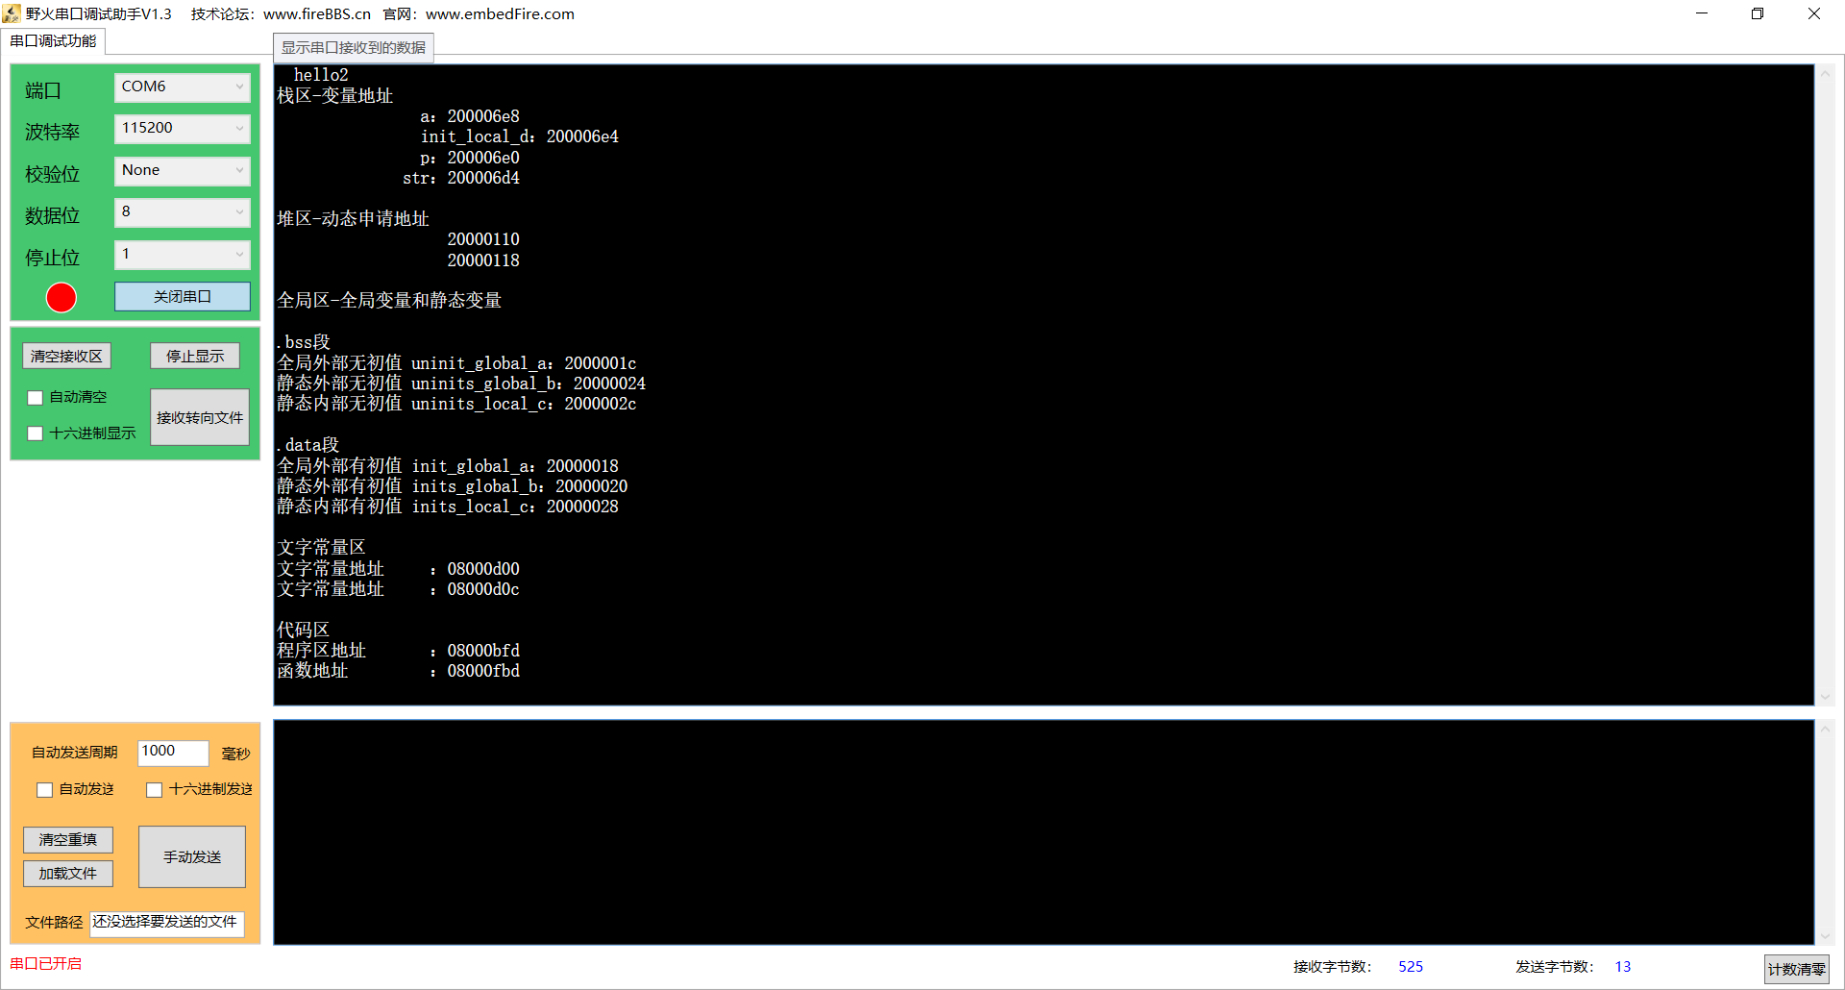This screenshot has width=1845, height=990.
Task: Enable the 自动清空 checkbox
Action: tap(36, 398)
